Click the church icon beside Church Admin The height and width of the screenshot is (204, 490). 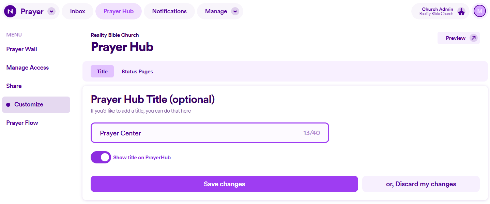point(461,11)
